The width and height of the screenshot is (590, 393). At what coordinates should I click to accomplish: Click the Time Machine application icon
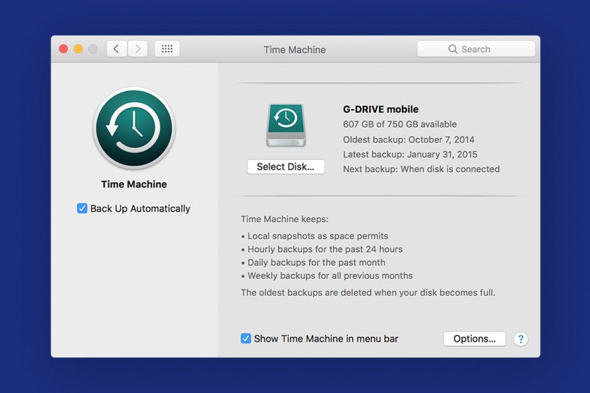(x=133, y=127)
